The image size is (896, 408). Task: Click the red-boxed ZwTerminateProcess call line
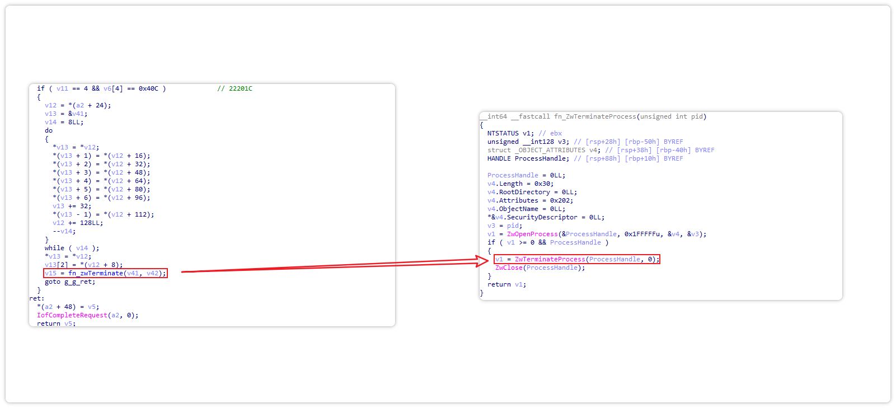click(576, 259)
